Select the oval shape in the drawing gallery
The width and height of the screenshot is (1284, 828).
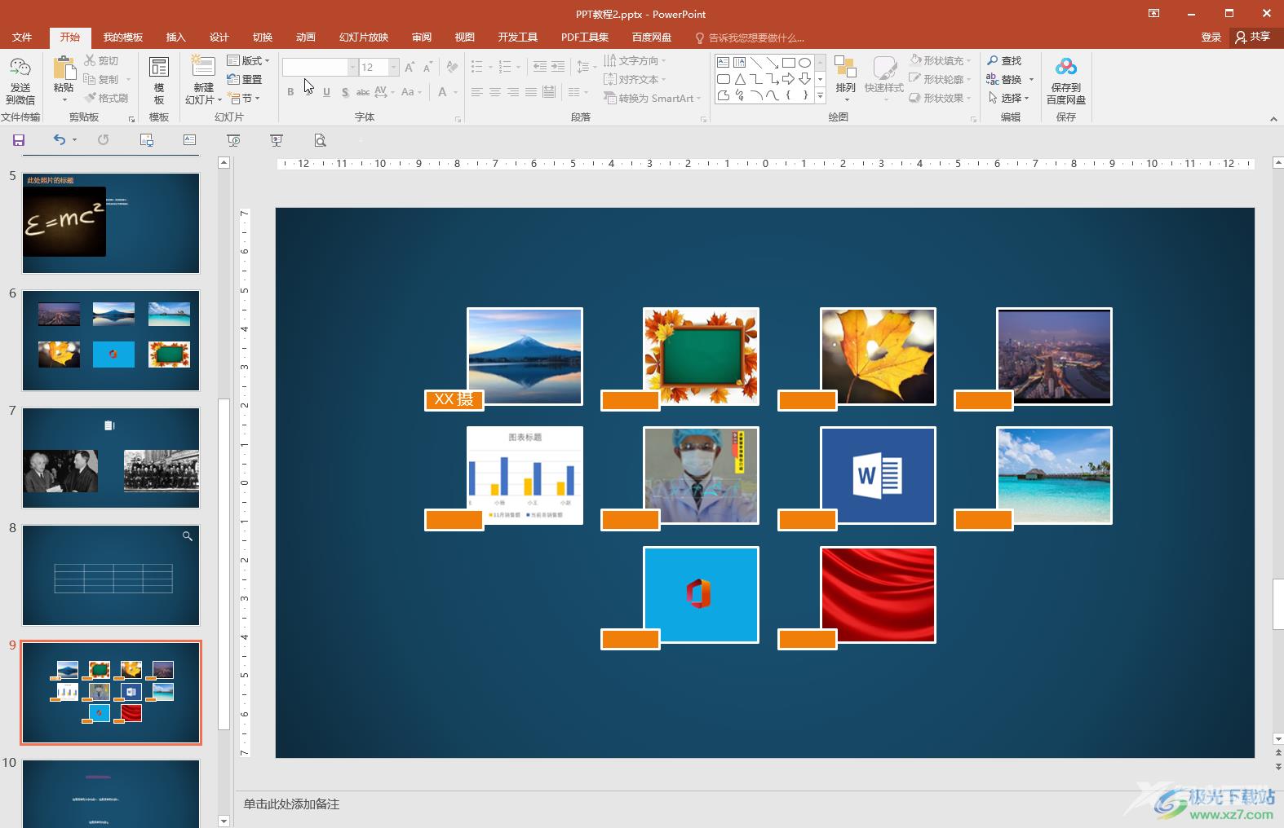804,63
